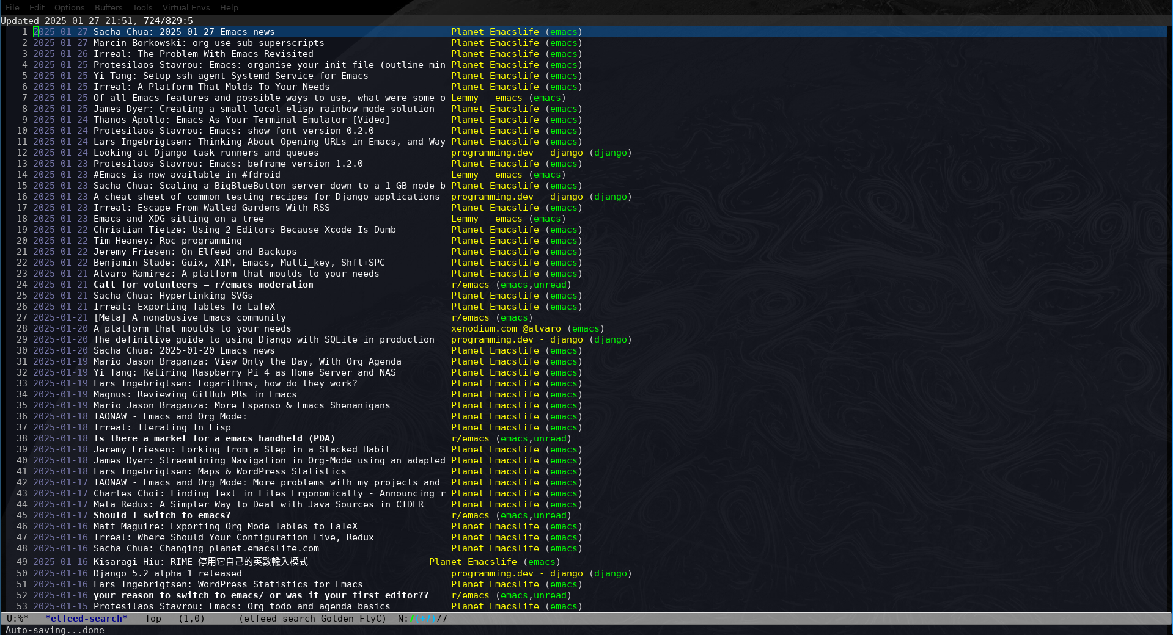Click the Golden minor mode indicator
Screen dimensions: 1173x635
337,619
